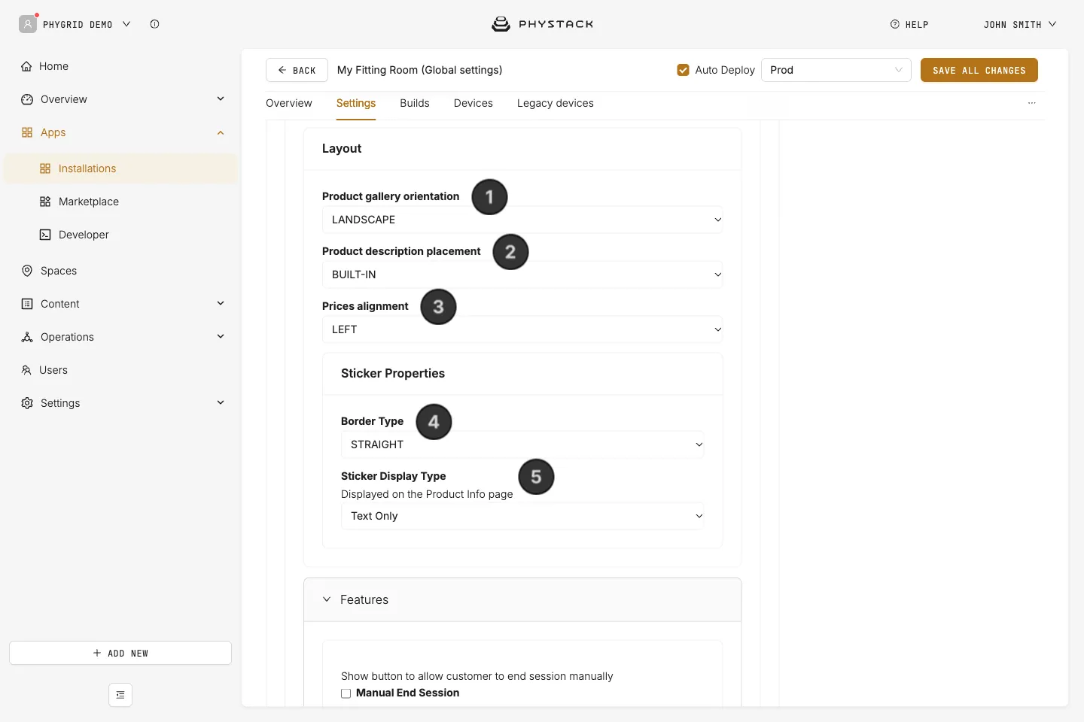Click the Overview gauge icon in sidebar
The height and width of the screenshot is (722, 1084).
[x=27, y=99]
